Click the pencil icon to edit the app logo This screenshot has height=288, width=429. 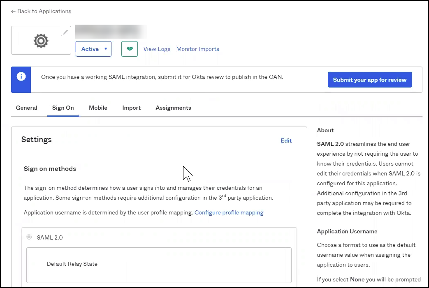65,32
